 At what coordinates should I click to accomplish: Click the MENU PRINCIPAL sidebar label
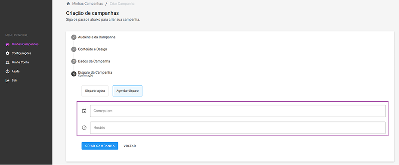tap(16, 35)
